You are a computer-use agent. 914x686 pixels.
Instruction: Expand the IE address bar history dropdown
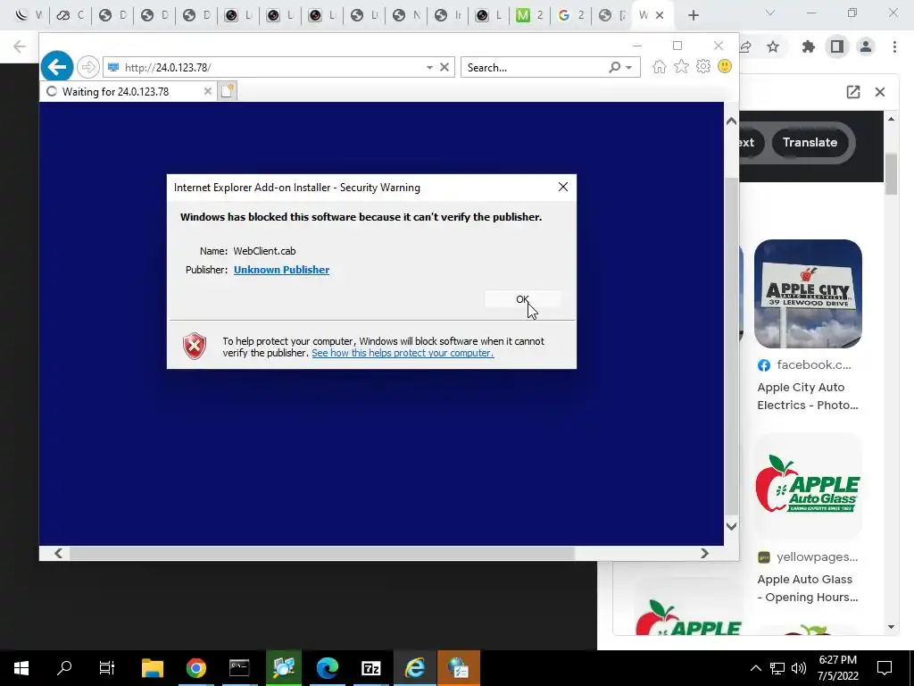coord(429,68)
